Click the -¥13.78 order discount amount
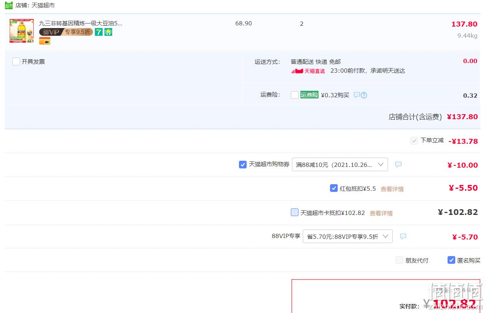This screenshot has width=486, height=313. coord(463,141)
